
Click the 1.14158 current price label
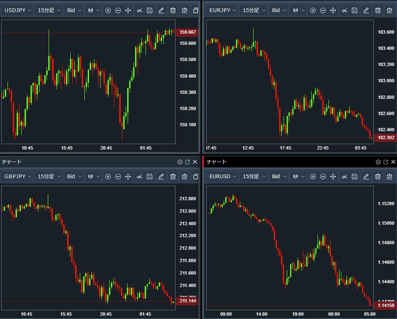385,305
